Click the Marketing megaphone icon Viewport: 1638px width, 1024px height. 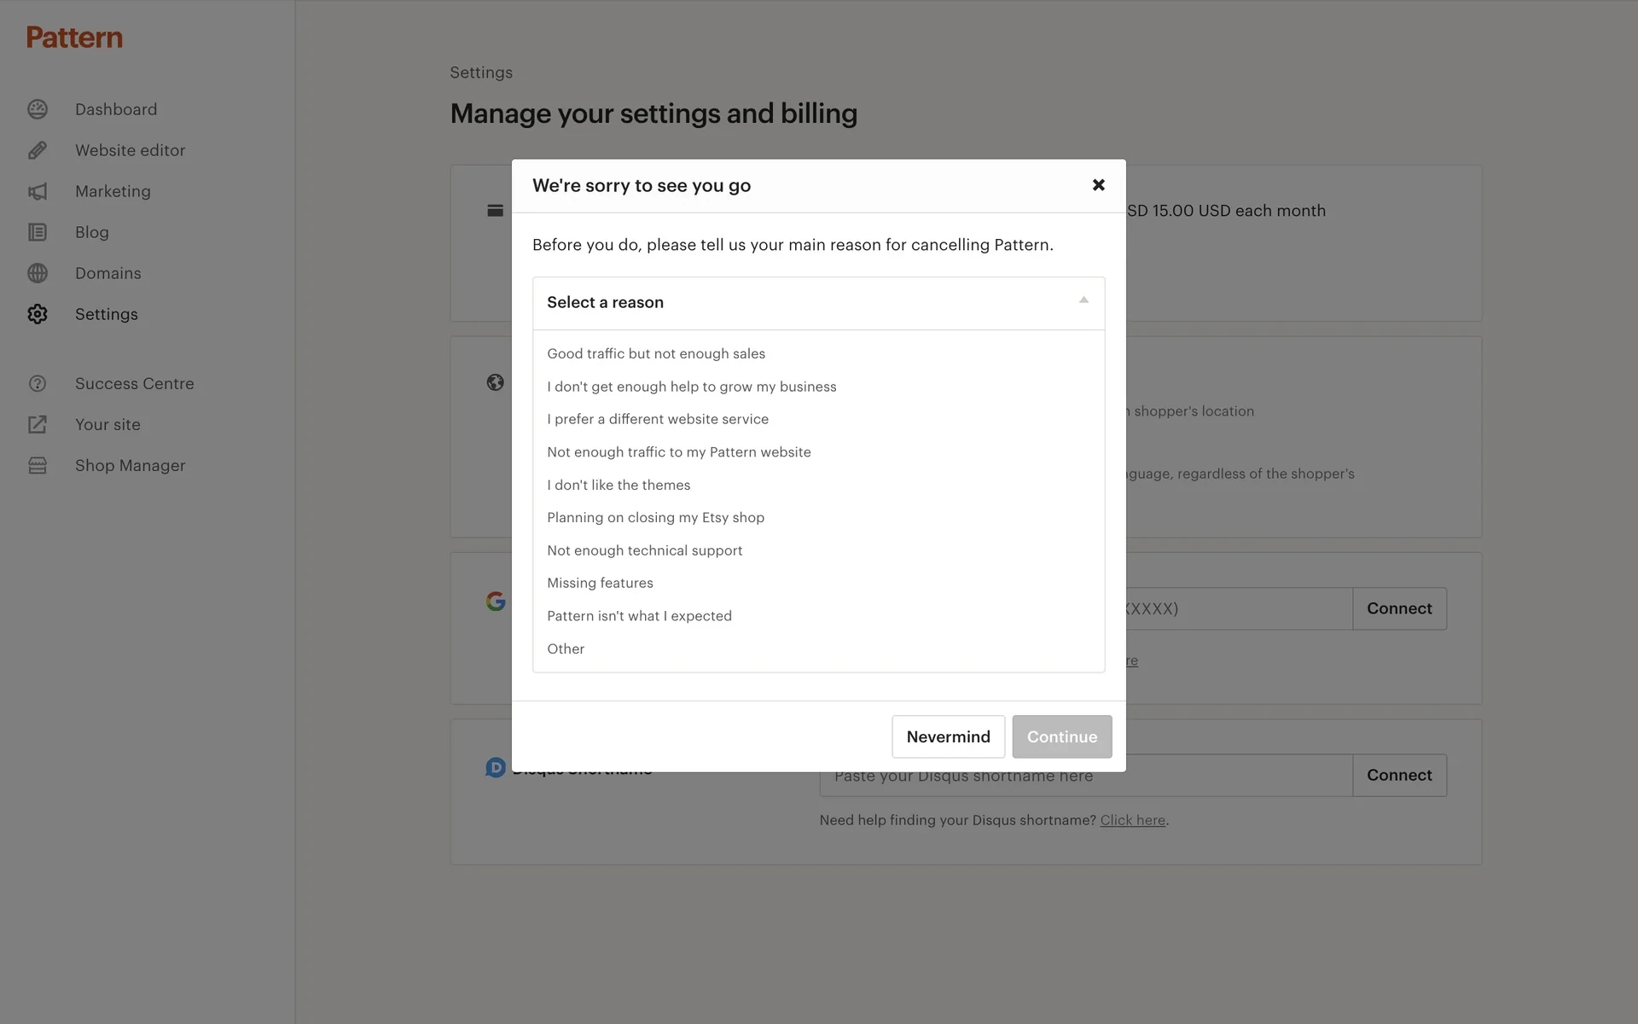(38, 191)
